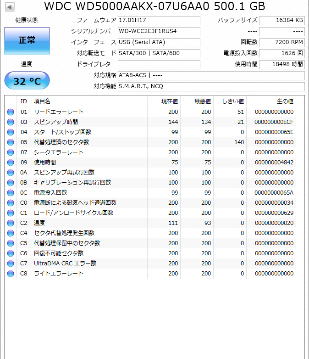Select the リードエラーレート row name
The image size is (309, 359).
coord(59,112)
